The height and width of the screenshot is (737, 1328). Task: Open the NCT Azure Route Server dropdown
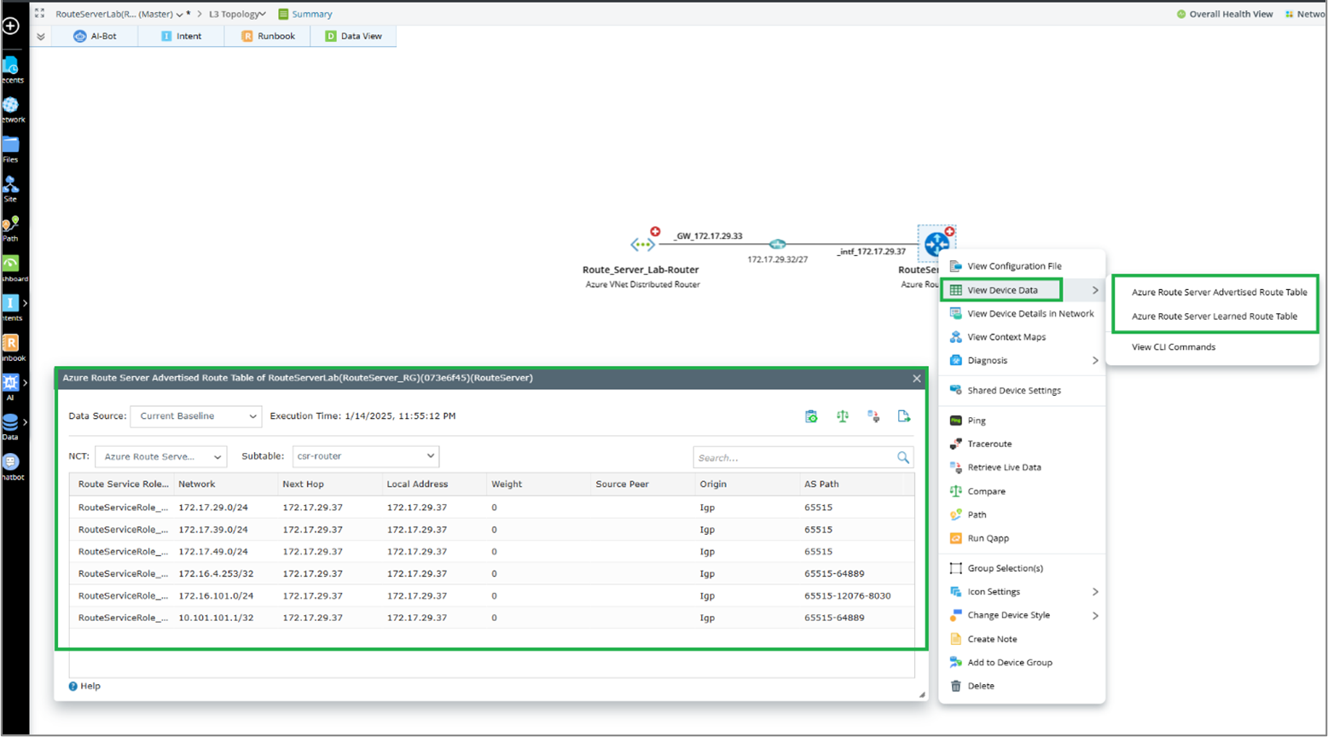160,456
